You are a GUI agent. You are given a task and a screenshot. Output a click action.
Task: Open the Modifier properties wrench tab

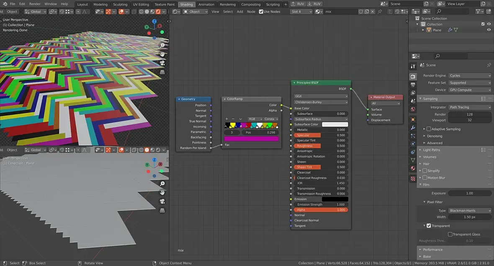point(413,127)
